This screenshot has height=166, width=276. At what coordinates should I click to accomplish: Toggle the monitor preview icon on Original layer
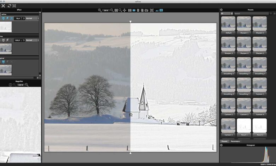coord(3,62)
